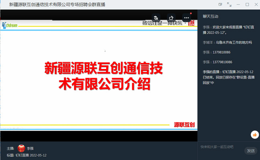Click 李坤洋's message about 乌鲁木齐 workplace
The height and width of the screenshot is (160, 260).
click(227, 43)
